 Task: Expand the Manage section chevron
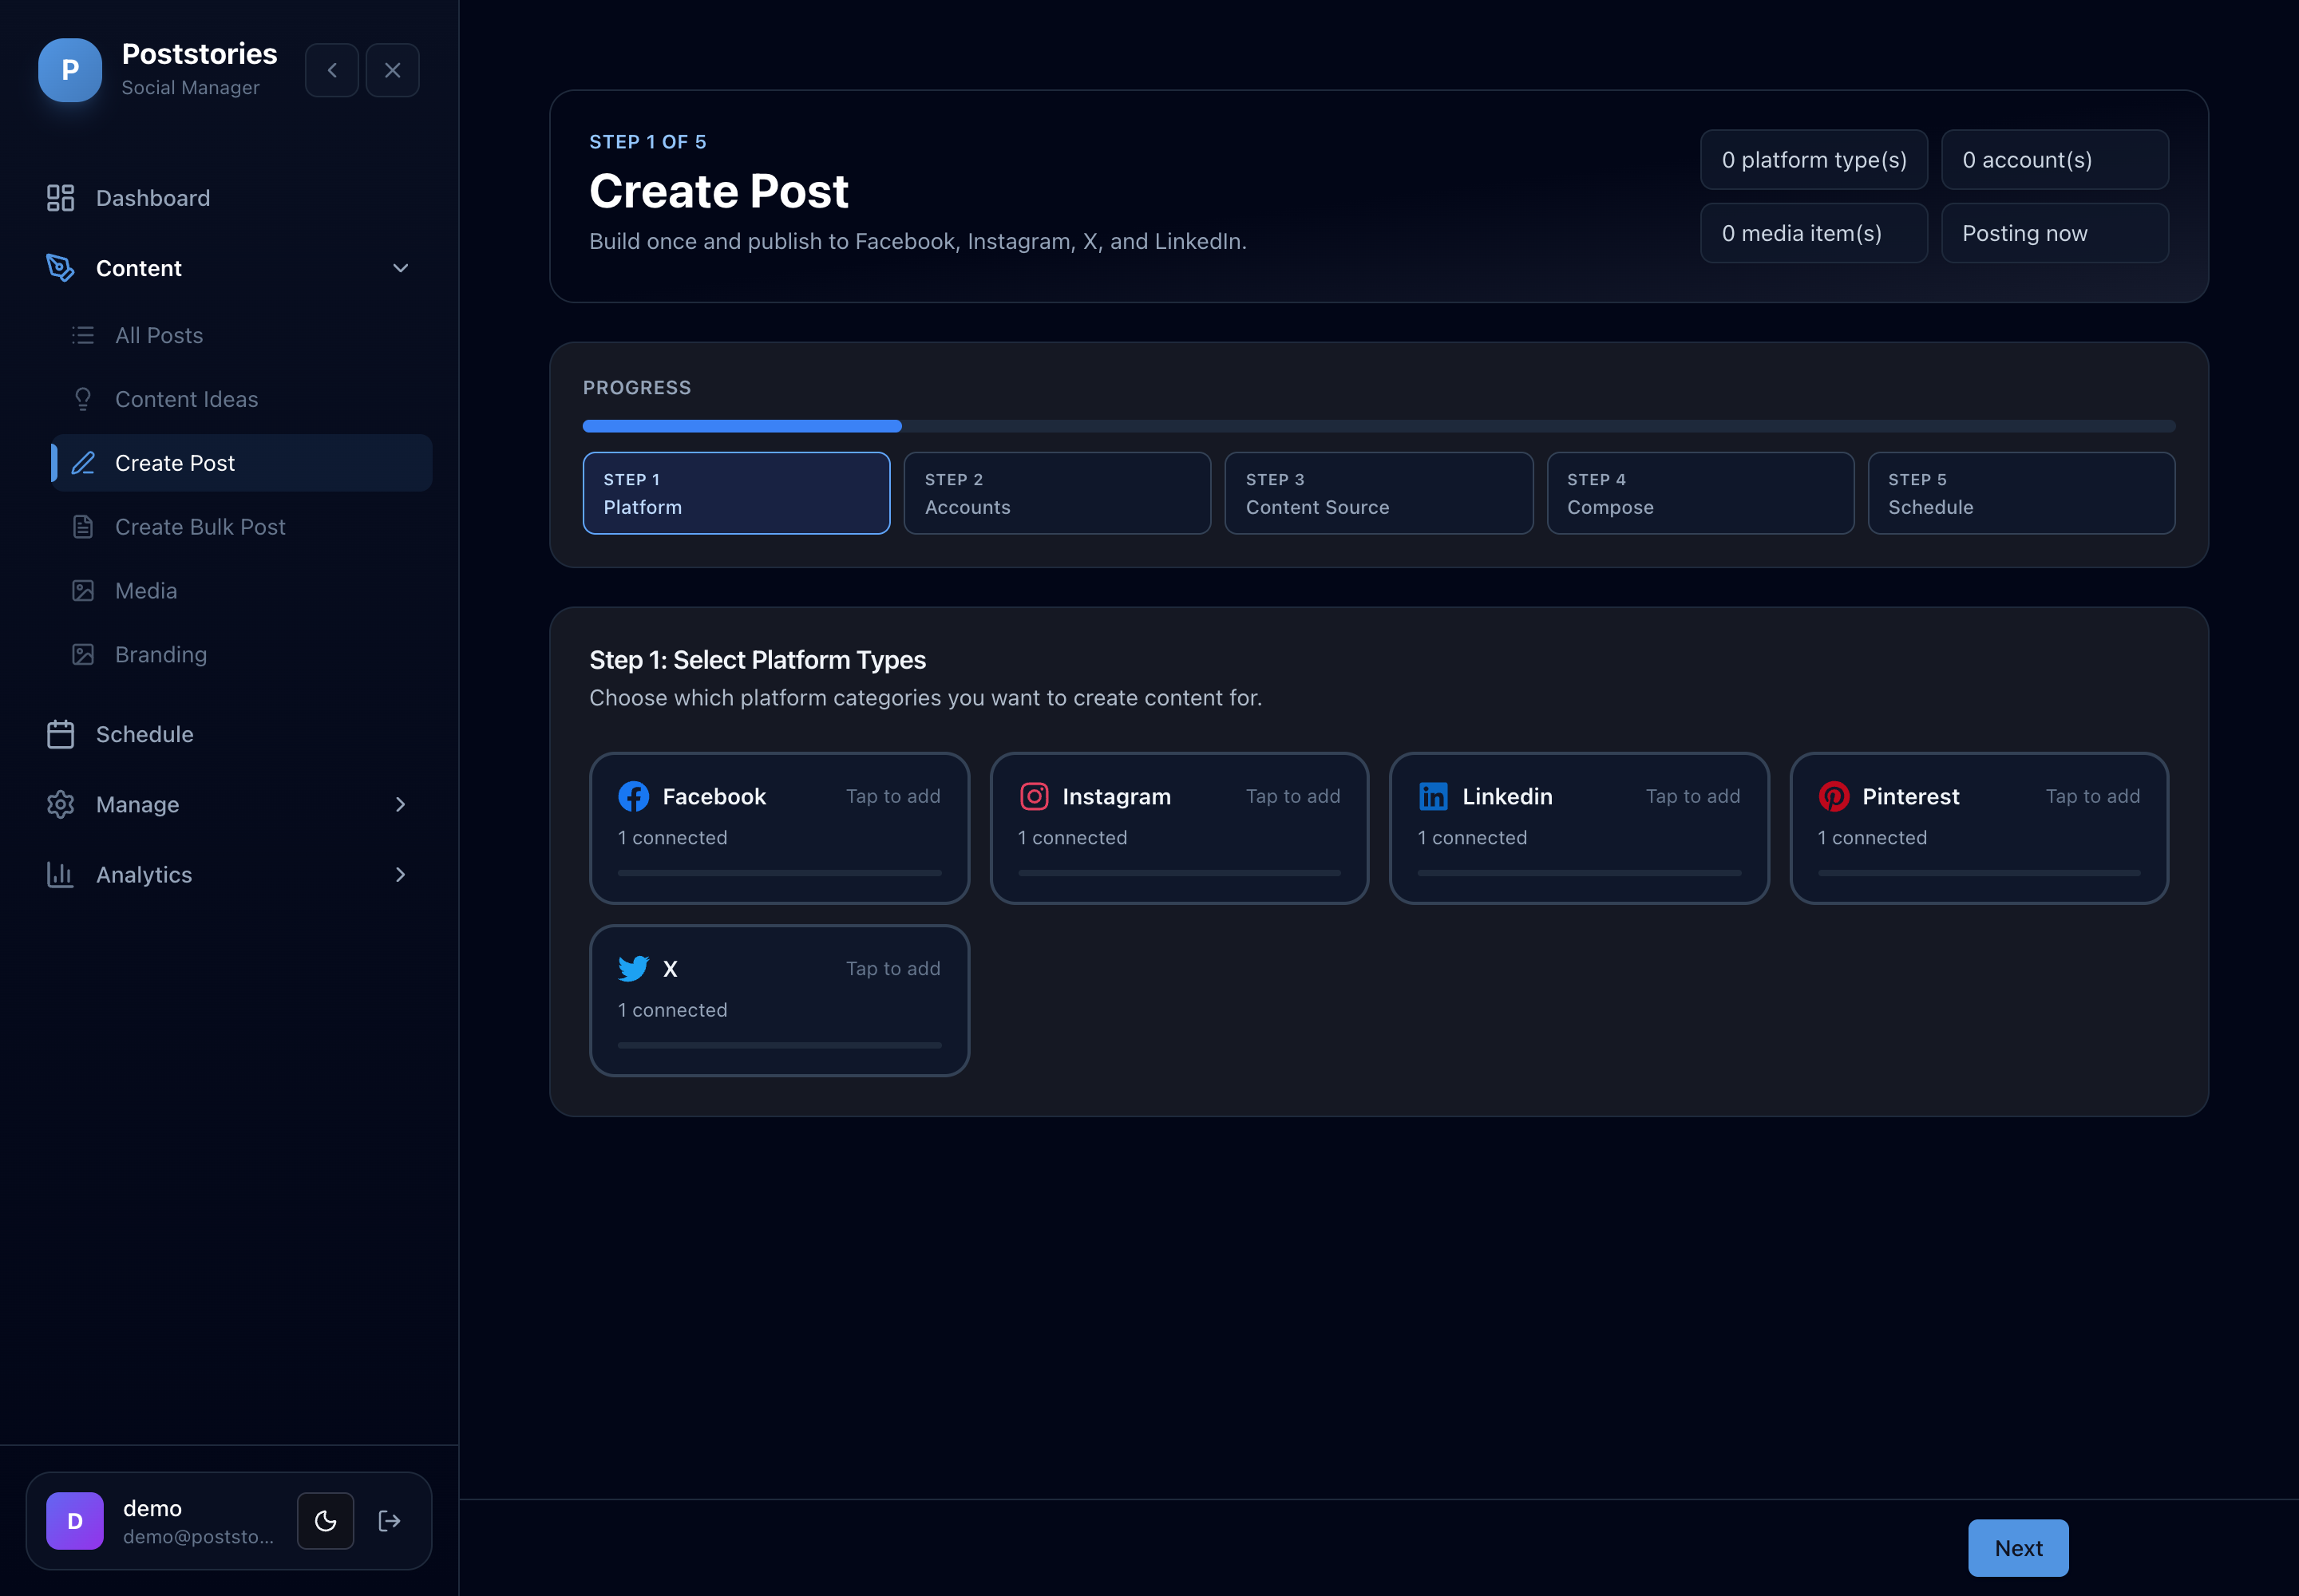(x=400, y=804)
